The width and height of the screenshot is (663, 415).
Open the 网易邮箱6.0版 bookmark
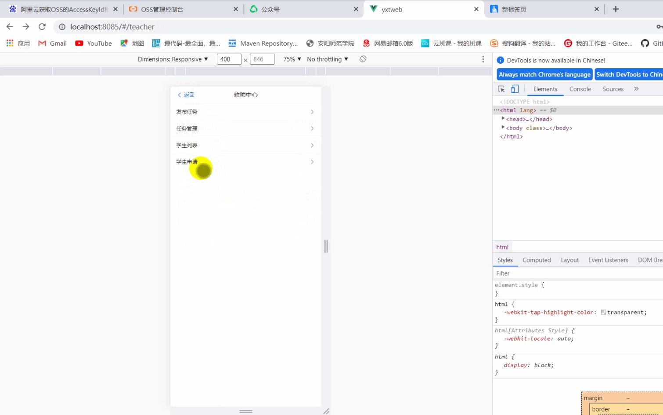388,43
